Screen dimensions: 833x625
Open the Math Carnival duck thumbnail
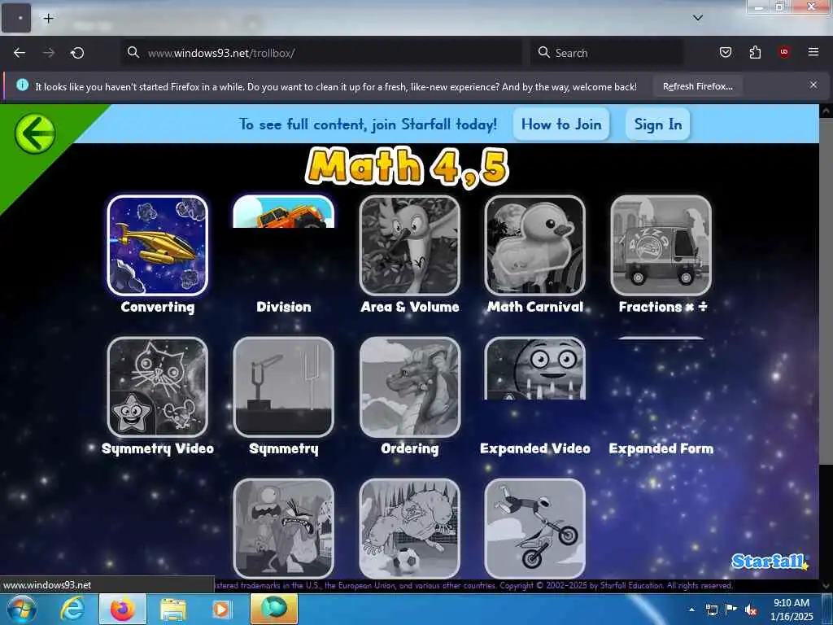coord(535,245)
